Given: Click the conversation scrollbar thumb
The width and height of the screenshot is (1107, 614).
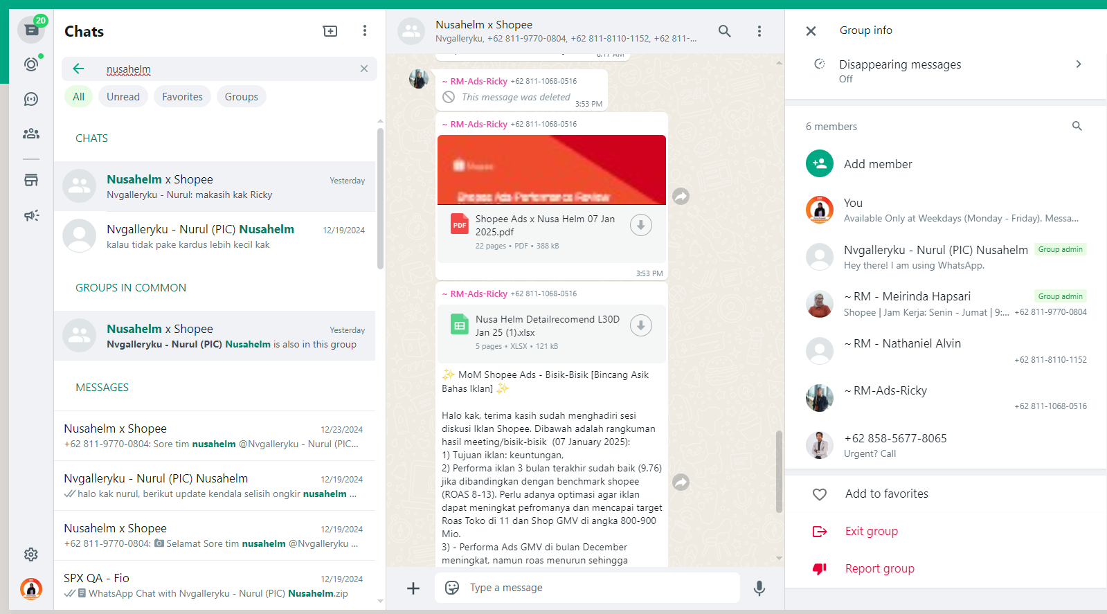Looking at the screenshot, I should [x=779, y=472].
